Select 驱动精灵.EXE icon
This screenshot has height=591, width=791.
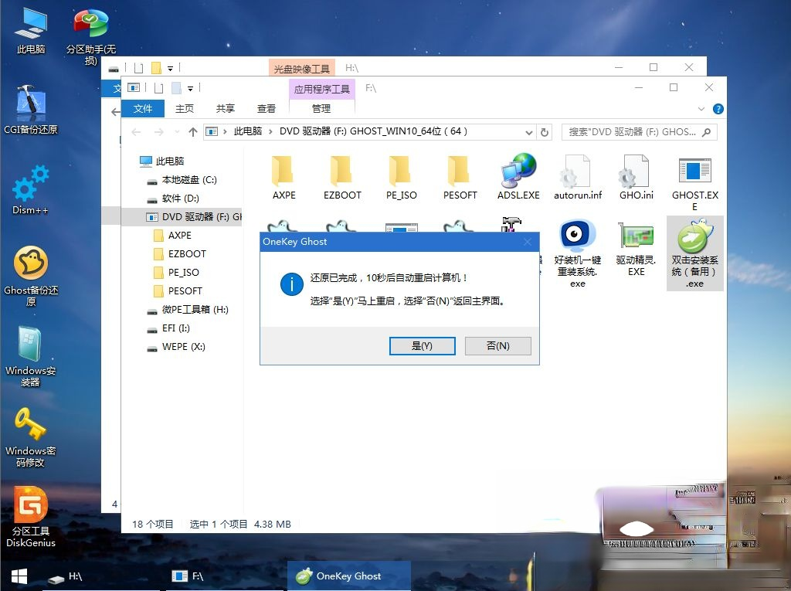(637, 250)
